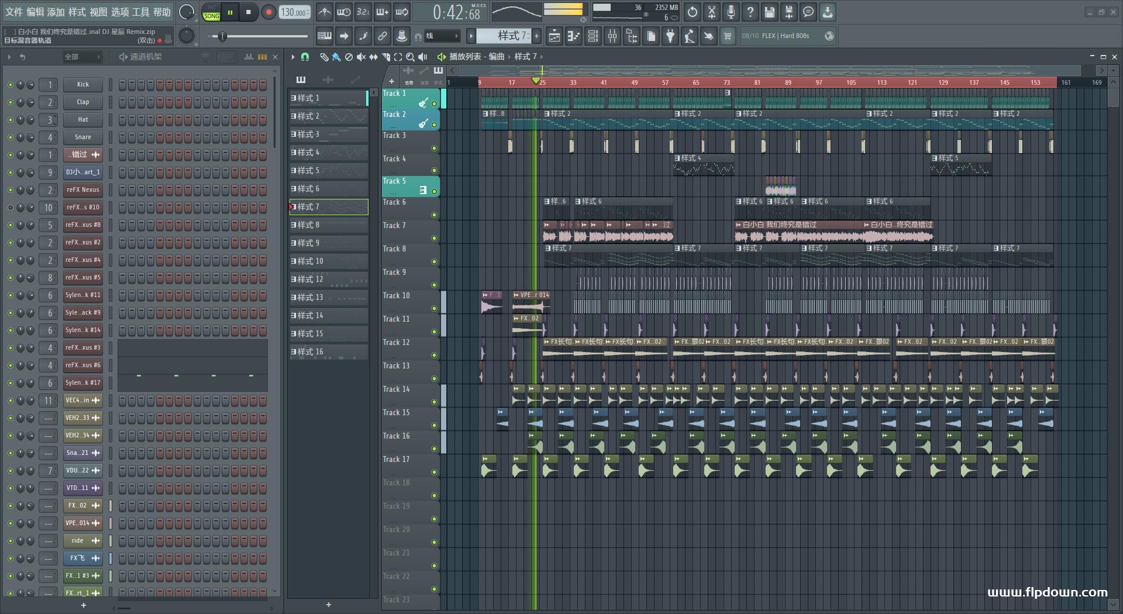Click the render audio file icon
This screenshot has height=614, width=1123.
[x=789, y=12]
